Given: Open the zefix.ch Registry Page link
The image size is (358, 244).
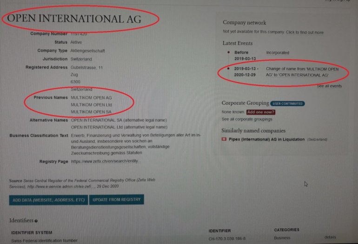Looking at the screenshot, I should tap(106, 161).
